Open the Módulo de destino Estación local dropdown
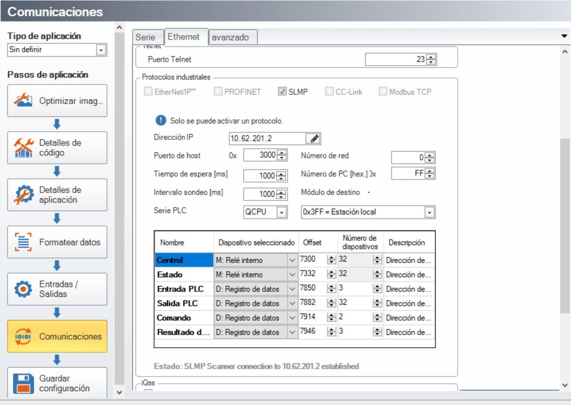The height and width of the screenshot is (405, 571). (x=429, y=213)
